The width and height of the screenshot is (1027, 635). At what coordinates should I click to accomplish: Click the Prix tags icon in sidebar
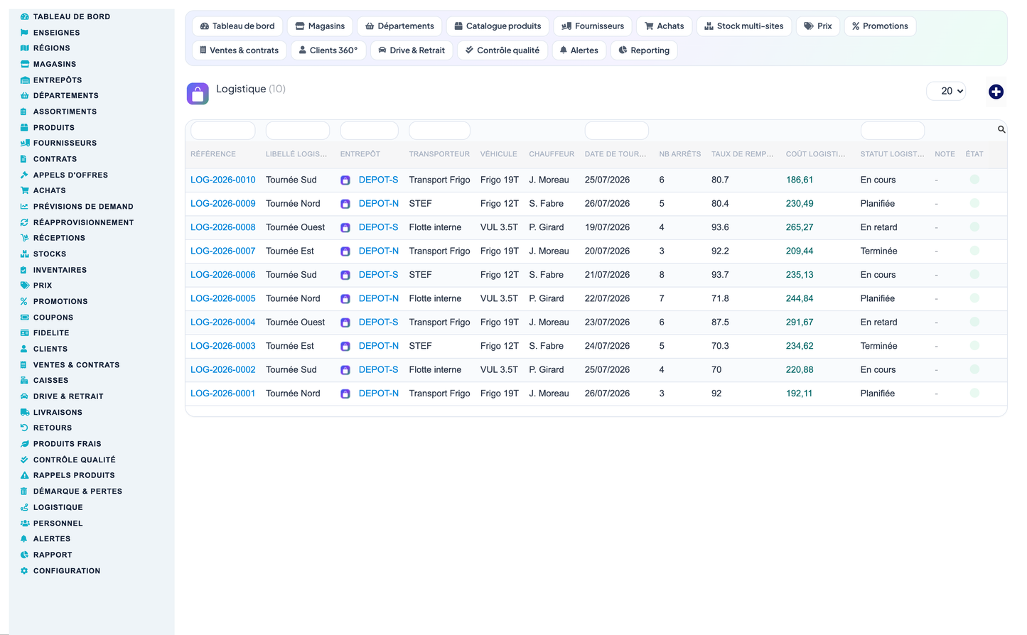coord(25,286)
